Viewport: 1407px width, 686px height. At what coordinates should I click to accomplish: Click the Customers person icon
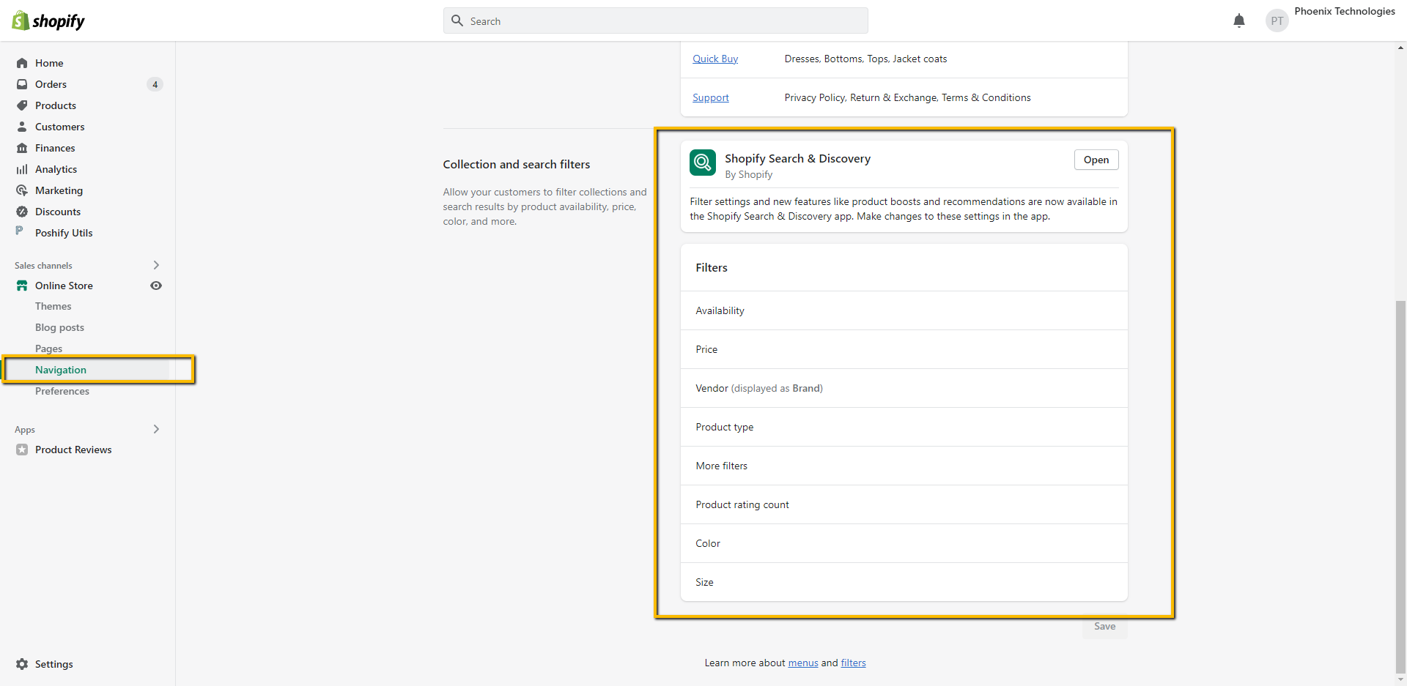pos(22,127)
